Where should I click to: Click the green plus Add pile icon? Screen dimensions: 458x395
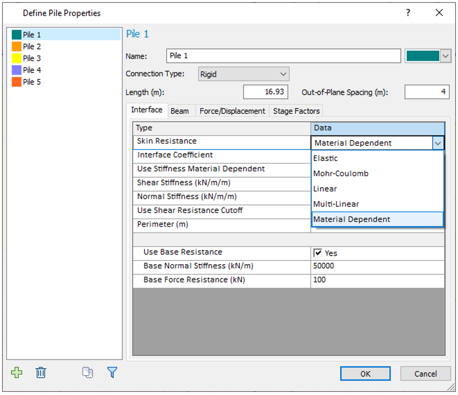click(x=17, y=373)
